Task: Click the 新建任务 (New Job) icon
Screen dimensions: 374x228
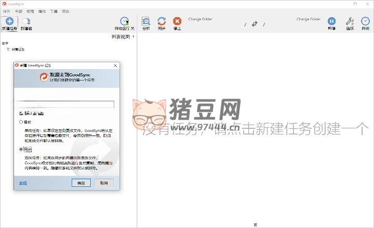Action: tap(9, 21)
